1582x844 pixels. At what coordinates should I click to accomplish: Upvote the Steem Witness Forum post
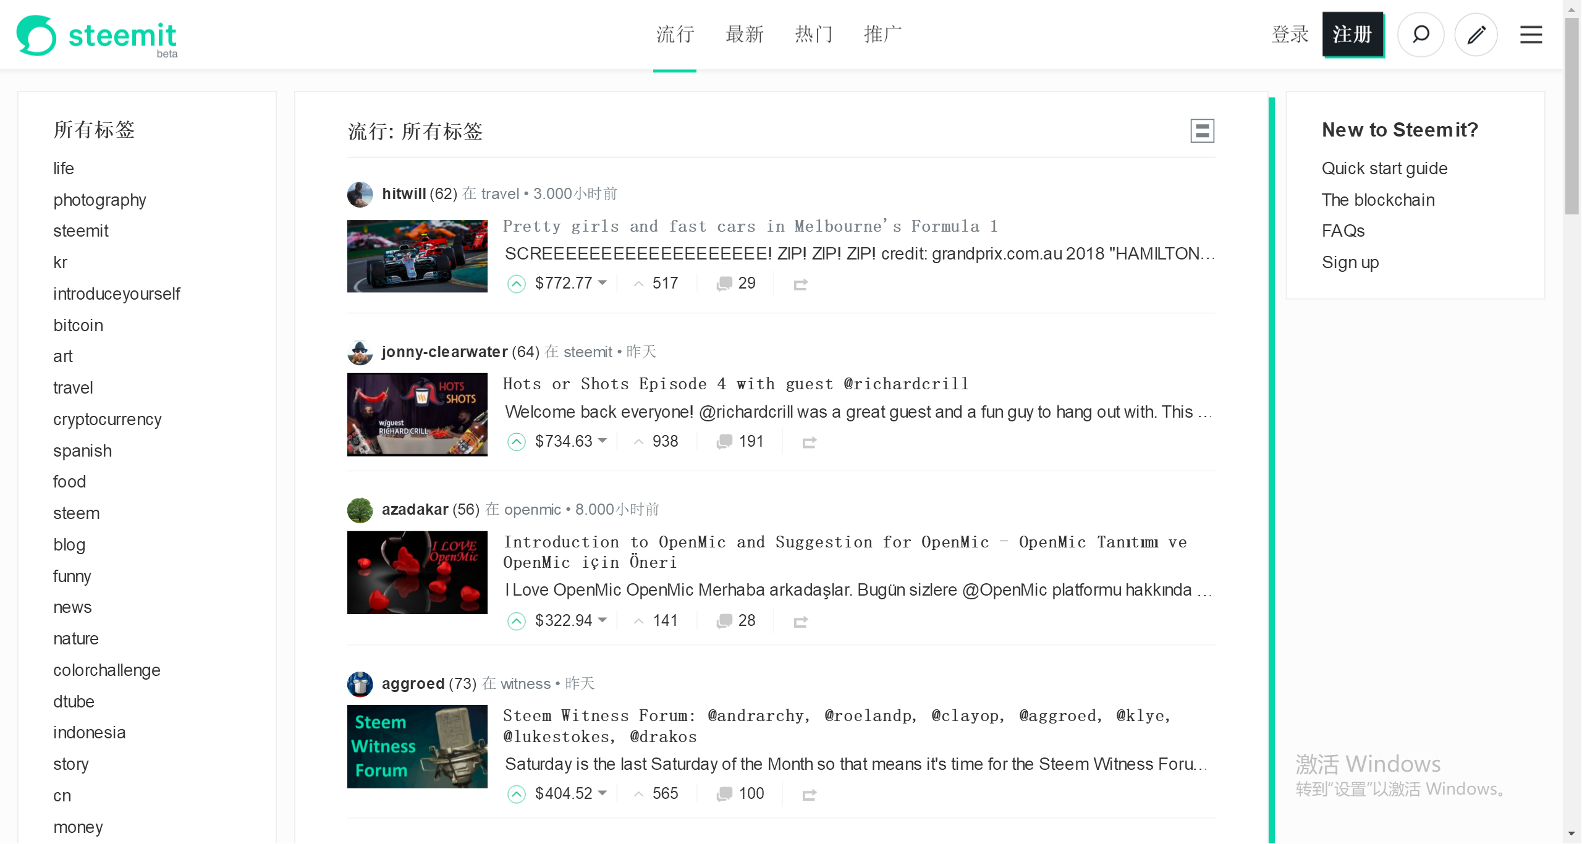click(x=517, y=794)
